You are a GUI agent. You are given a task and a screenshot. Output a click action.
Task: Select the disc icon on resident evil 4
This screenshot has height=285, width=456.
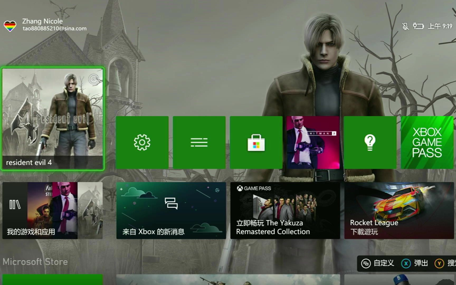93,79
